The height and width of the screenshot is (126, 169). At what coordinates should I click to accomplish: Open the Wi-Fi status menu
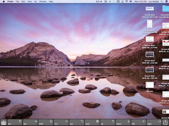(127, 2)
